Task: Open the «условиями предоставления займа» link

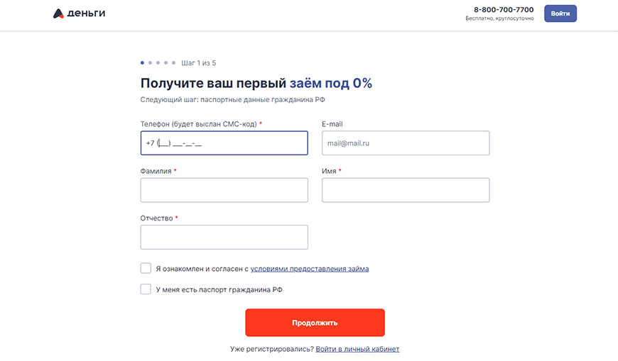Action: (x=310, y=269)
